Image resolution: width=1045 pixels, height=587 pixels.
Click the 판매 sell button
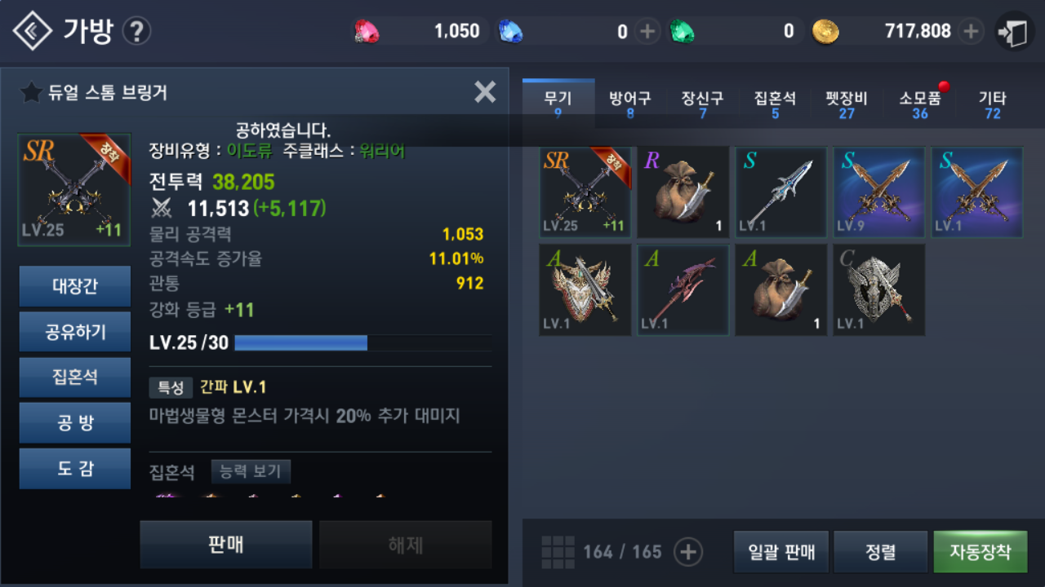(226, 545)
